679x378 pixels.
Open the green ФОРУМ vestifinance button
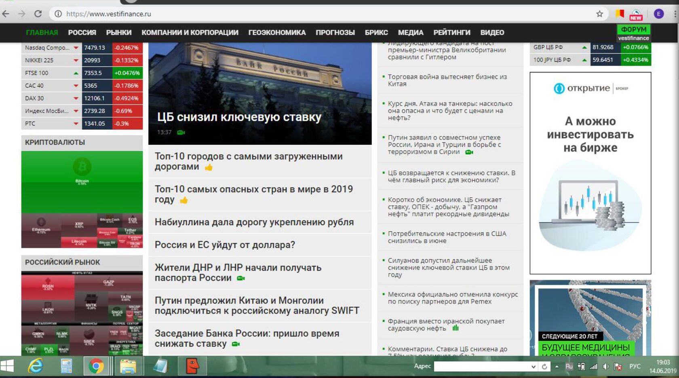[x=634, y=33]
